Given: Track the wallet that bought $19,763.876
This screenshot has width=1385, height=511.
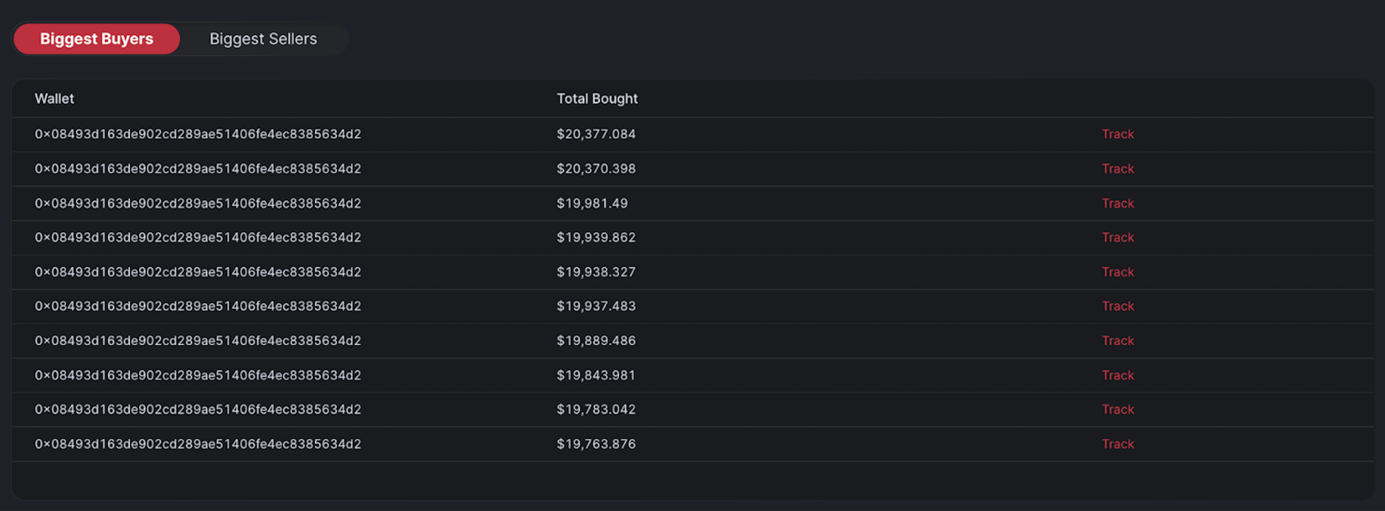Looking at the screenshot, I should coord(1118,444).
